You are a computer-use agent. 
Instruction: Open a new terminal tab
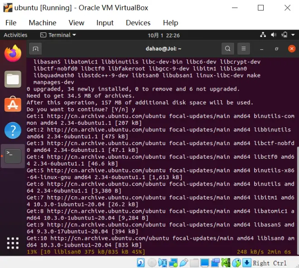[x=35, y=49]
